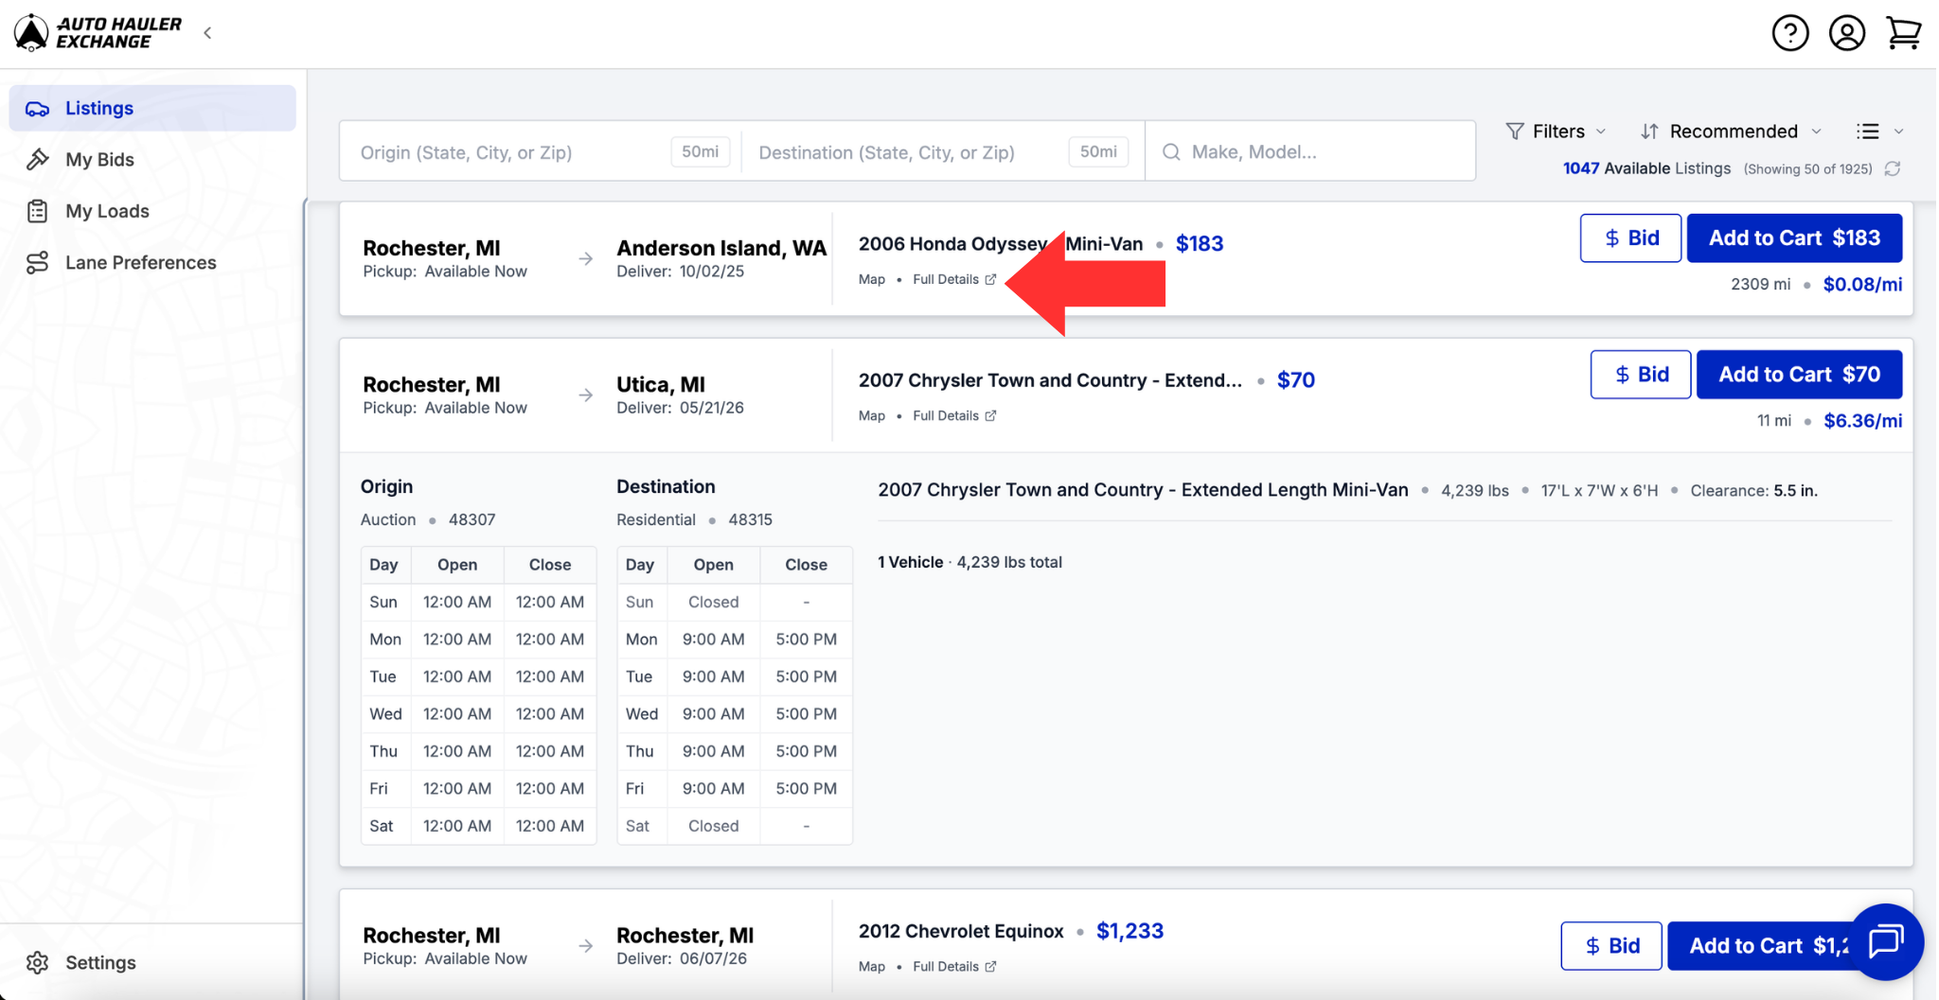The image size is (1939, 1000).
Task: Open the Recommended sort dropdown
Action: click(1731, 132)
